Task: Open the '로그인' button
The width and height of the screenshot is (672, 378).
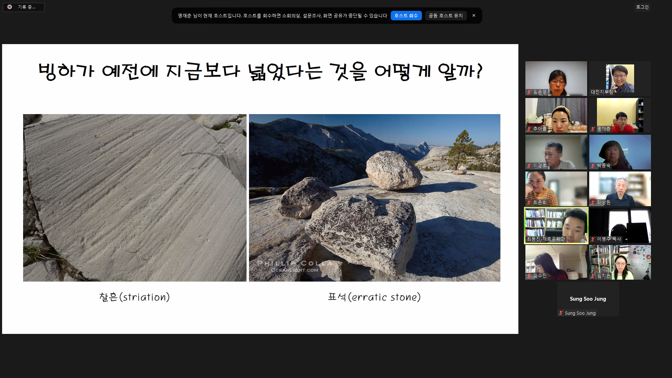Action: pos(642,7)
